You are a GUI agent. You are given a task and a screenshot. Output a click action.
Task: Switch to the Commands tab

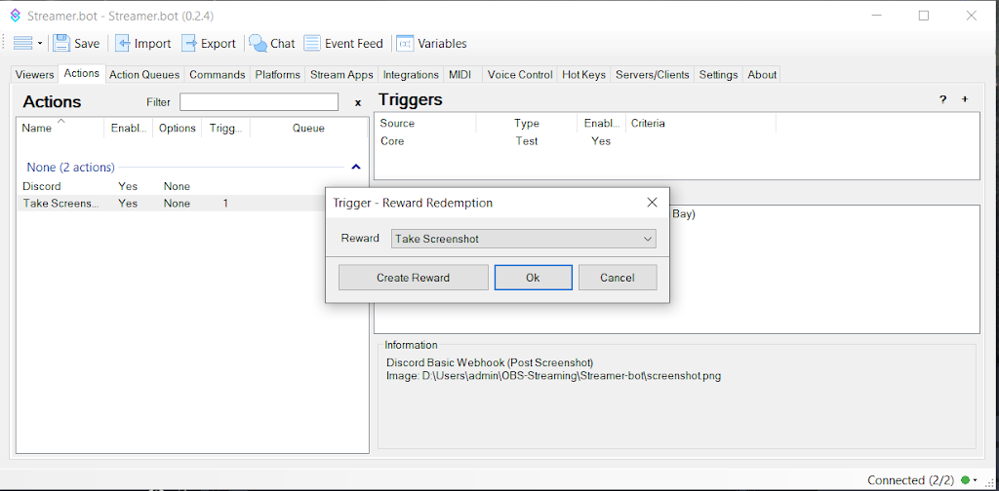[x=217, y=74]
